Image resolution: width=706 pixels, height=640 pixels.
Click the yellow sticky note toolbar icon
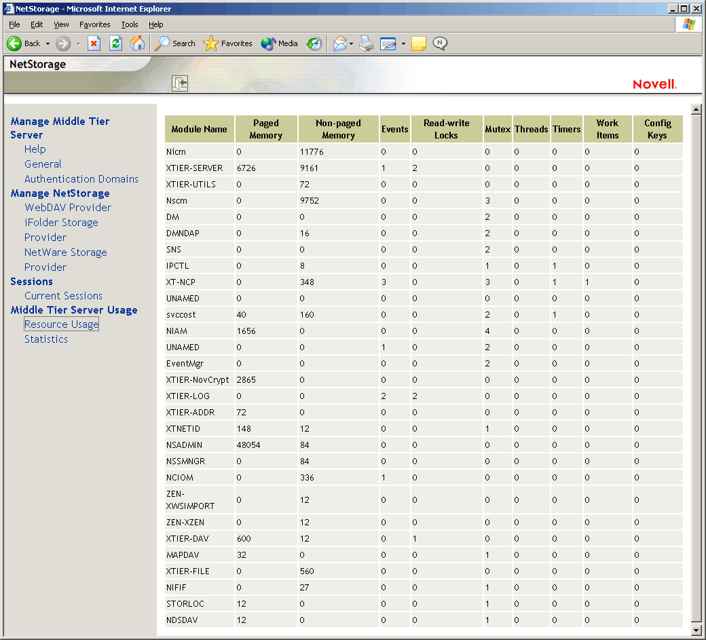(418, 43)
